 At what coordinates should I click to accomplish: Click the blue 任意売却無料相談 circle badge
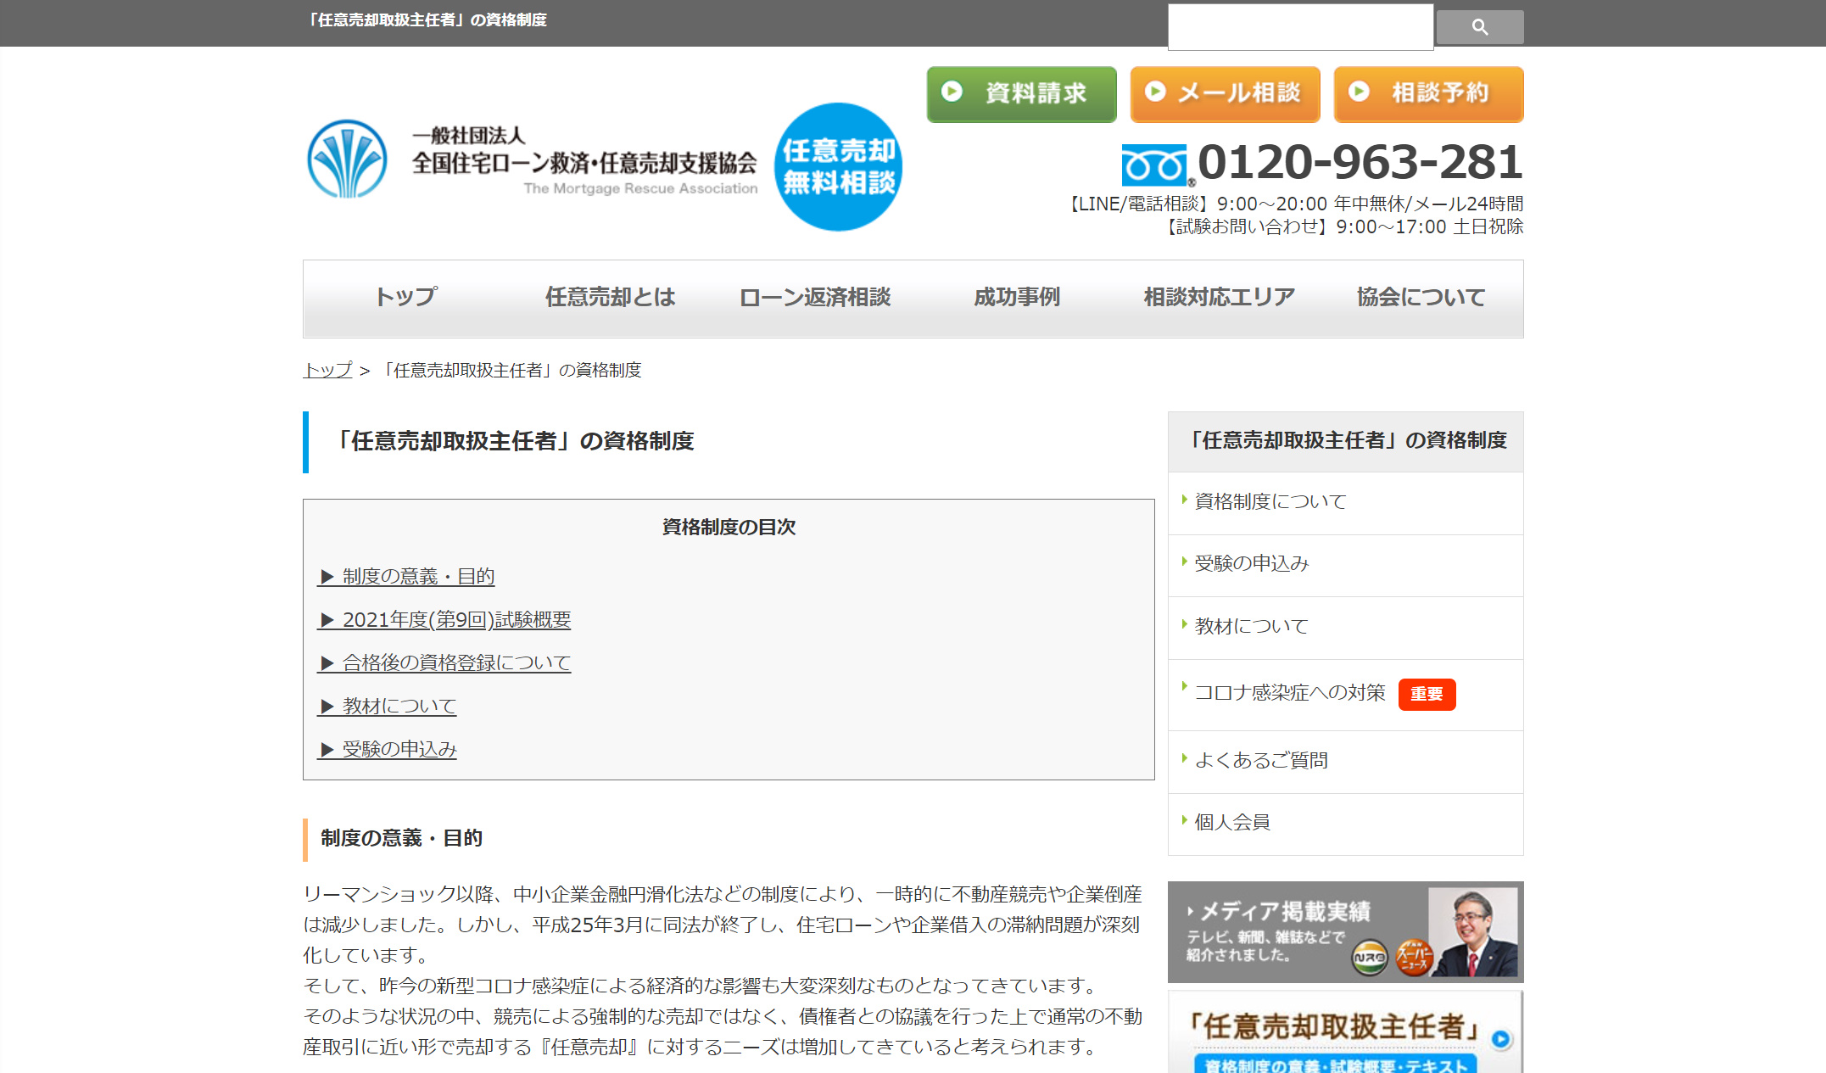(838, 167)
